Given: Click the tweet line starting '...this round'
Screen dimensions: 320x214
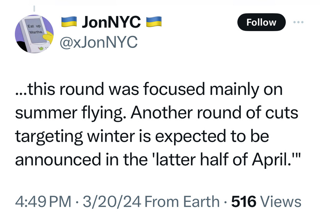Looking at the screenshot, I should (x=149, y=89).
